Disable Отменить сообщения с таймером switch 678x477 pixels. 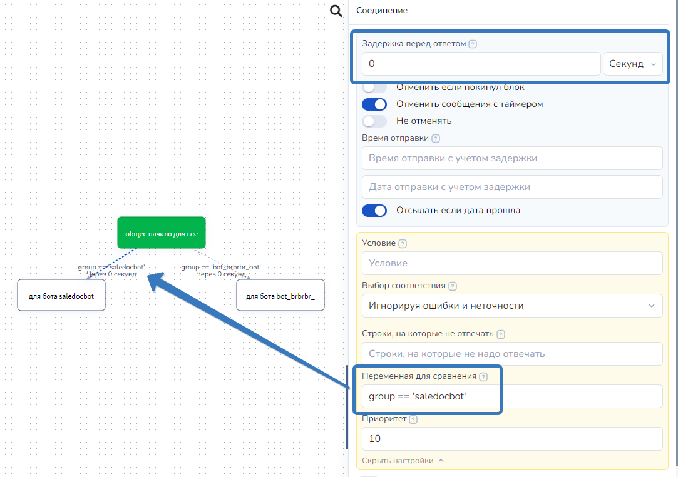click(x=374, y=104)
